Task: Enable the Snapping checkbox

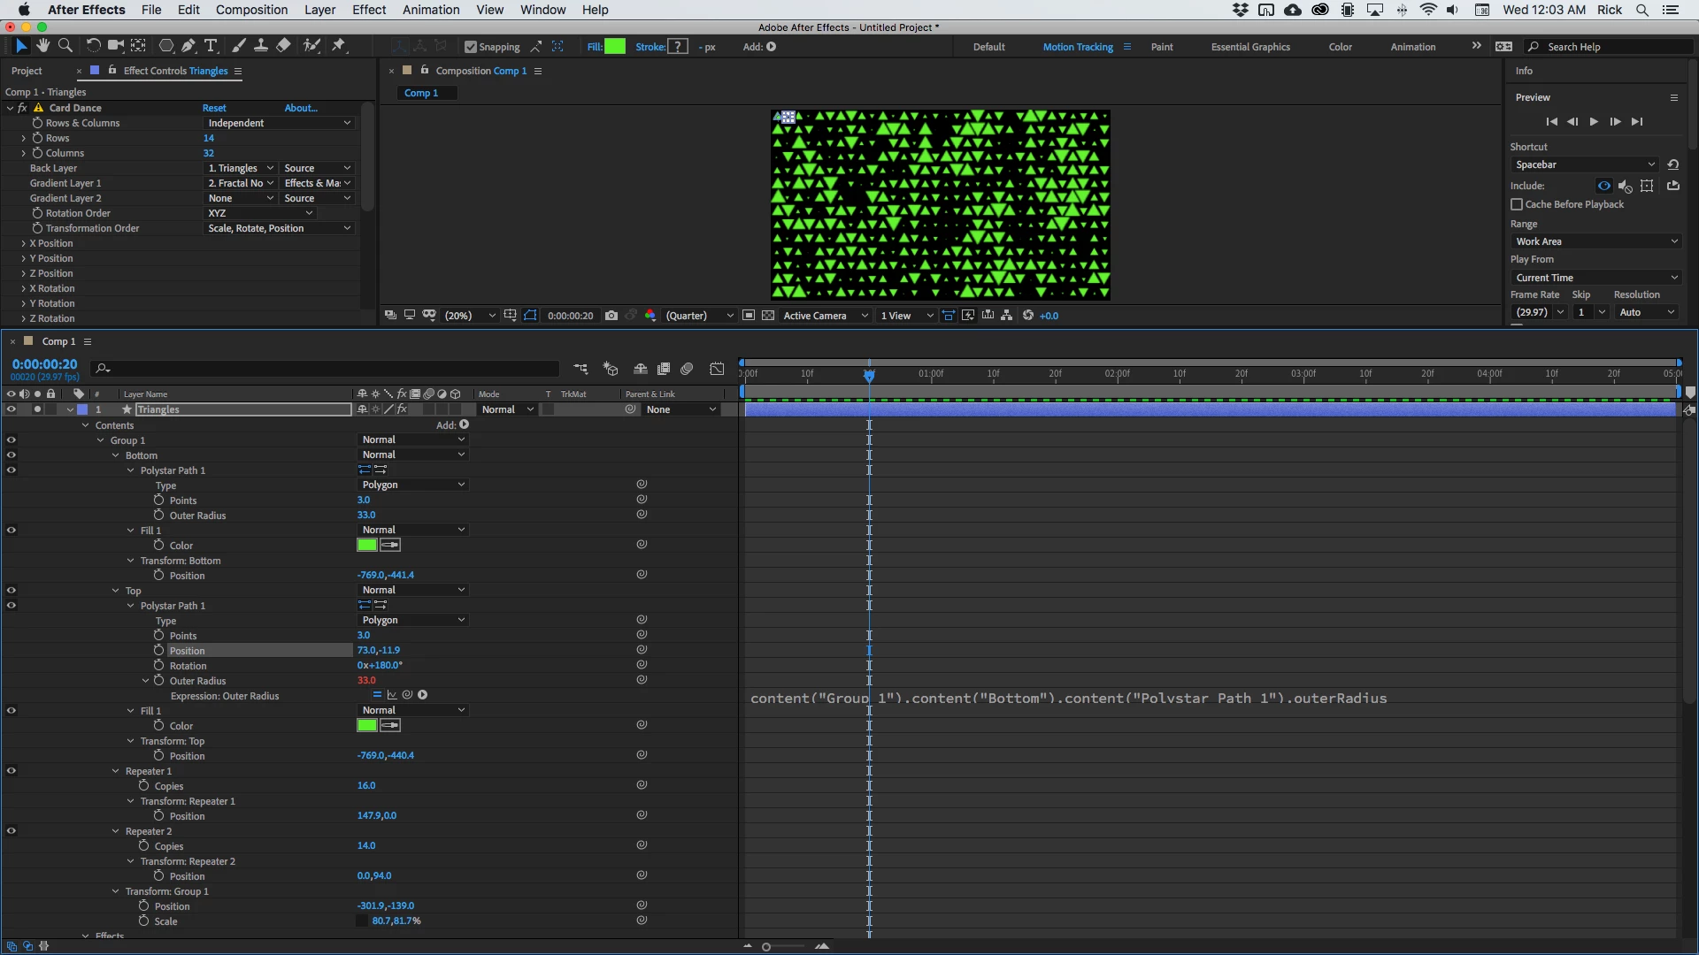Action: [x=471, y=47]
